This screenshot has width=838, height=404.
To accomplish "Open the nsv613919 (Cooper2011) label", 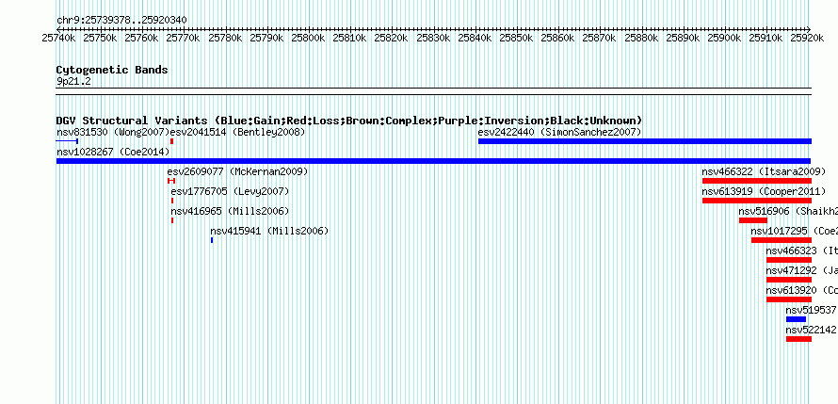I will coord(764,191).
